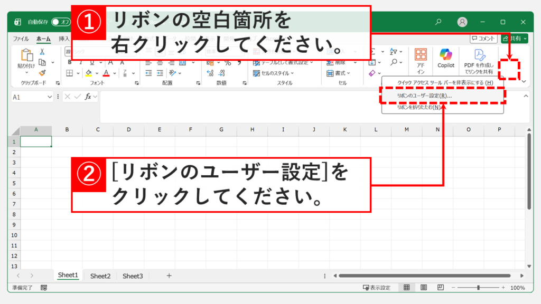The height and width of the screenshot is (304, 541).
Task: Open the font color dropdown arrow
Action: coord(115,73)
